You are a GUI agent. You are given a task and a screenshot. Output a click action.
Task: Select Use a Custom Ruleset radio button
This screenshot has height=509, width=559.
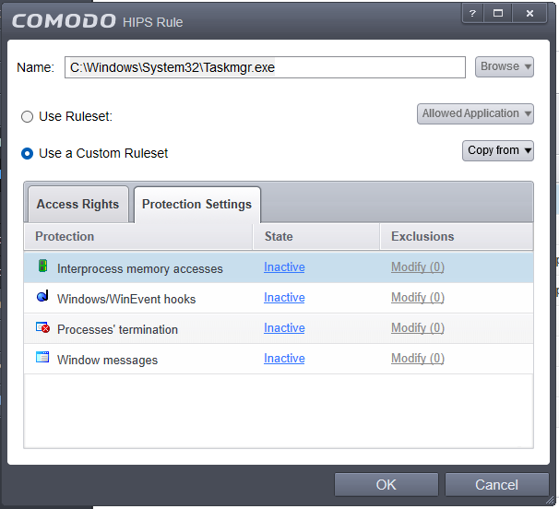pos(28,153)
